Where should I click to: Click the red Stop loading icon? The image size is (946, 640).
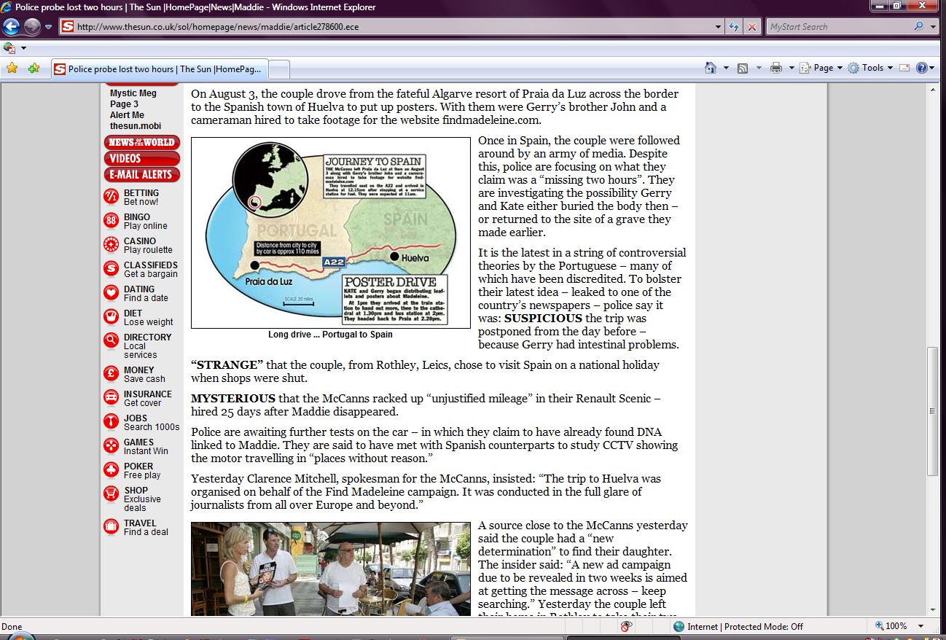(x=752, y=27)
